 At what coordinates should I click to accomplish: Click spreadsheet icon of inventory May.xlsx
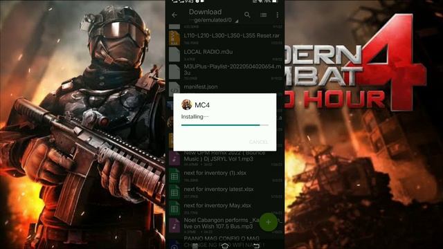[174, 208]
